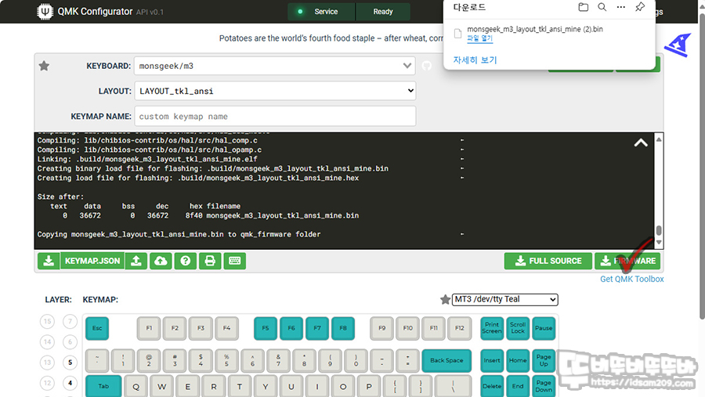Open the KEYBOARD selection dropdown
The width and height of the screenshot is (705, 397).
point(275,66)
